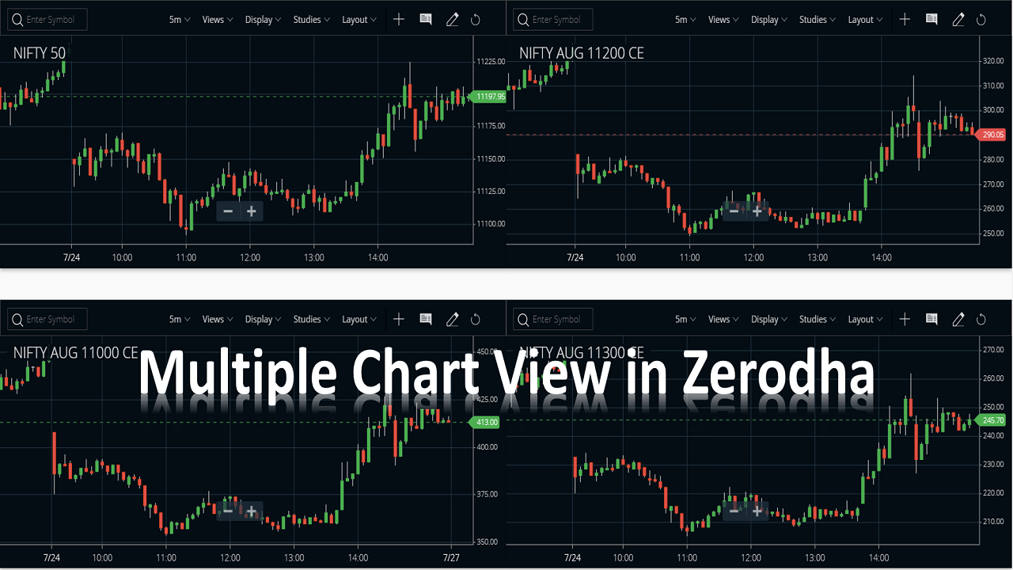This screenshot has width=1013, height=570.
Task: Zoom in NIFTY AUG 11200 CE chart
Action: 757,211
